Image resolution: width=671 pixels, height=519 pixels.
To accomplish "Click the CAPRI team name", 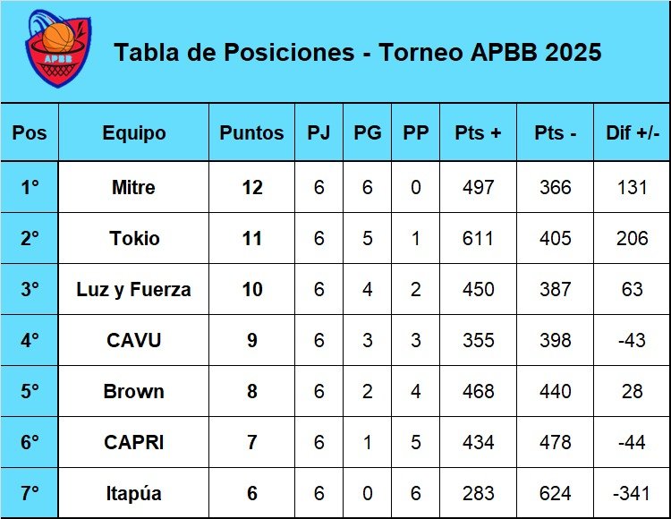I will pos(133,443).
